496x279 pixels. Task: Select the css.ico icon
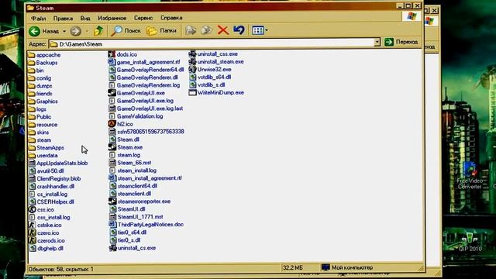pos(32,209)
